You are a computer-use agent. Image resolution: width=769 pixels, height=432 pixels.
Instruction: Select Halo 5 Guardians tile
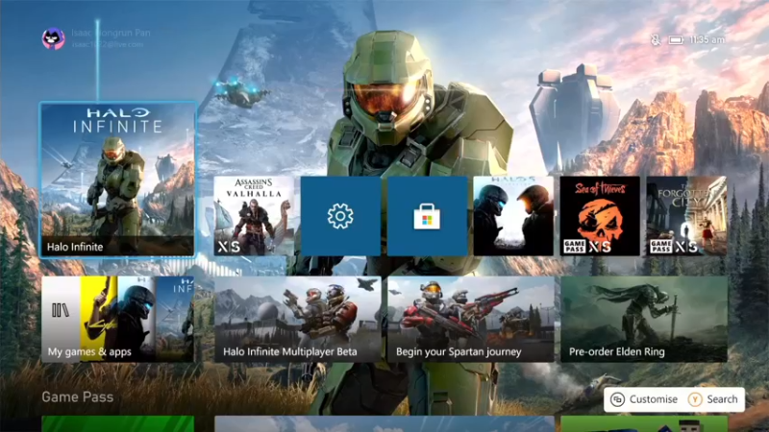(513, 216)
